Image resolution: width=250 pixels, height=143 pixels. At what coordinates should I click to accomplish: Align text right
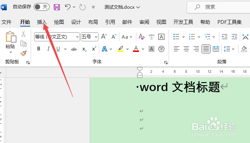(196, 49)
